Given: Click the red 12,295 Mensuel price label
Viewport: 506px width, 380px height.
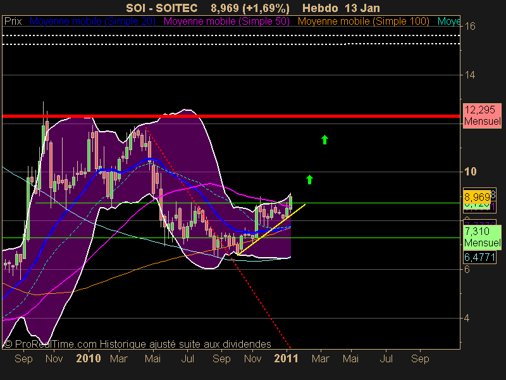Looking at the screenshot, I should [482, 115].
